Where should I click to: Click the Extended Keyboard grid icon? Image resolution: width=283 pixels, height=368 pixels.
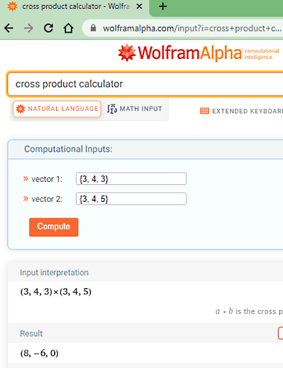point(204,111)
